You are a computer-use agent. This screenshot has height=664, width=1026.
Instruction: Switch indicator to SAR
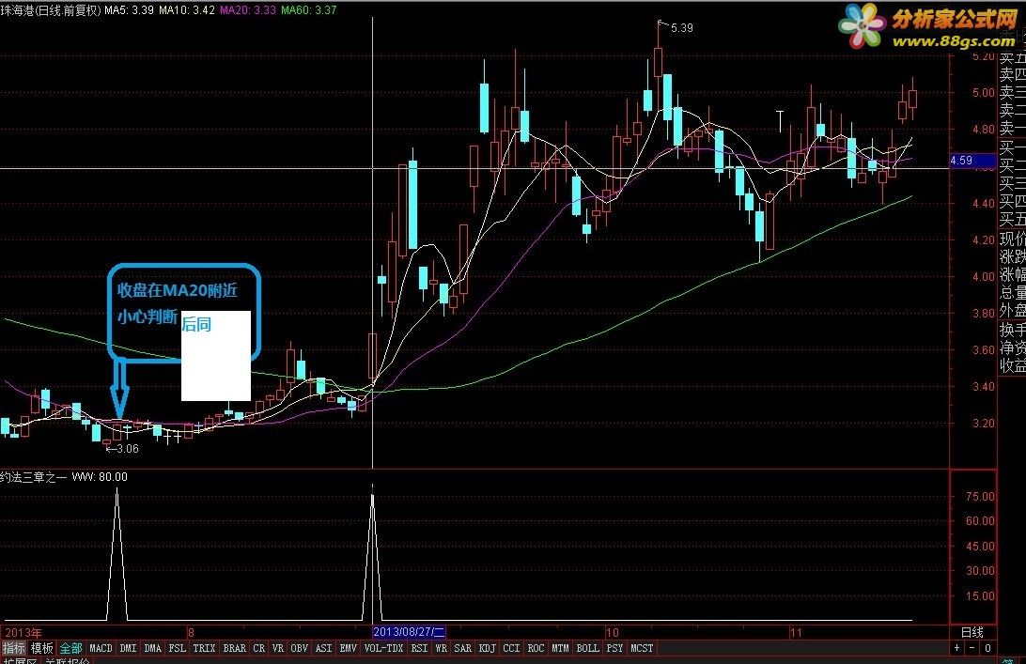pos(462,648)
